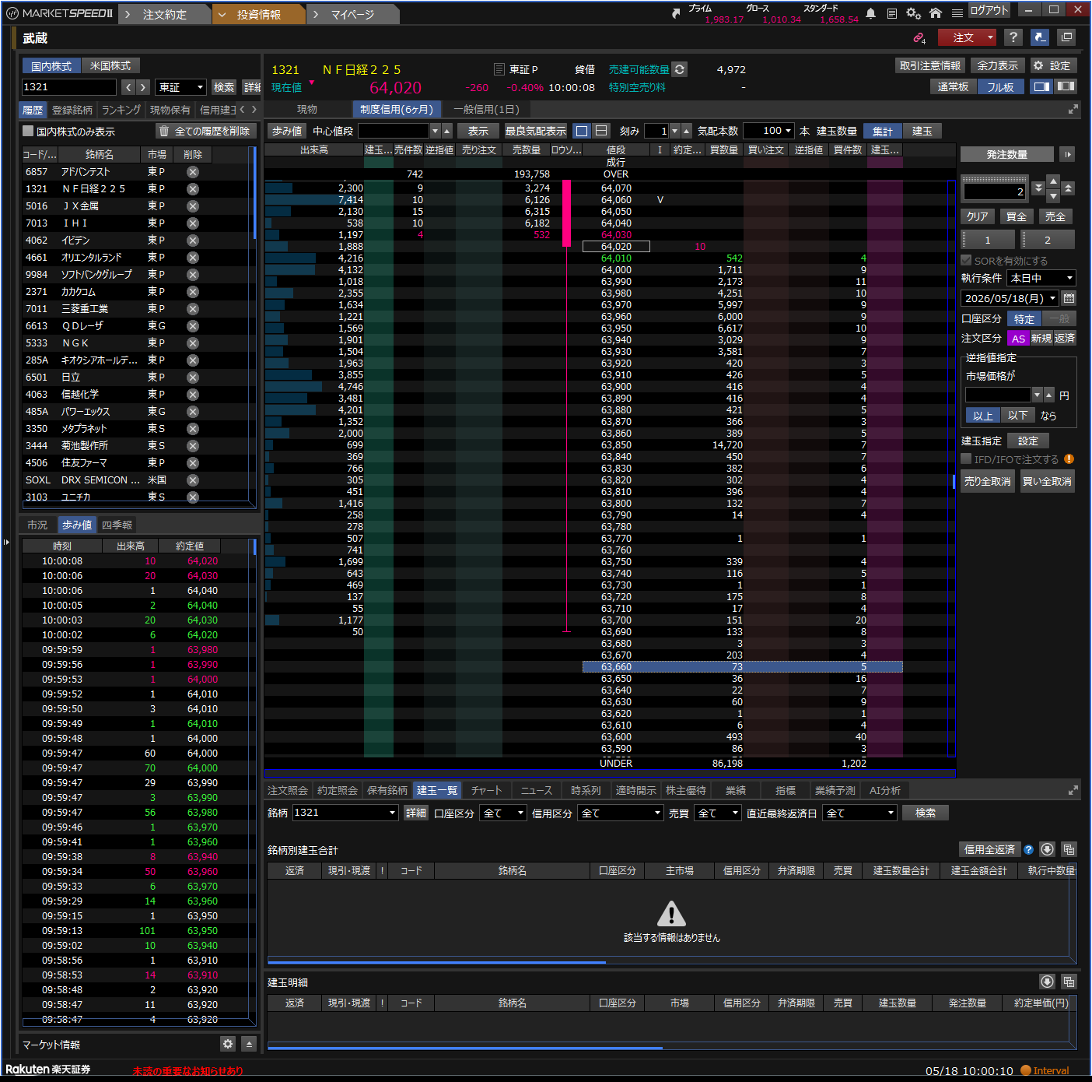The height and width of the screenshot is (1082, 1092).
Task: Open the gears settings icon in top bar
Action: click(x=913, y=13)
